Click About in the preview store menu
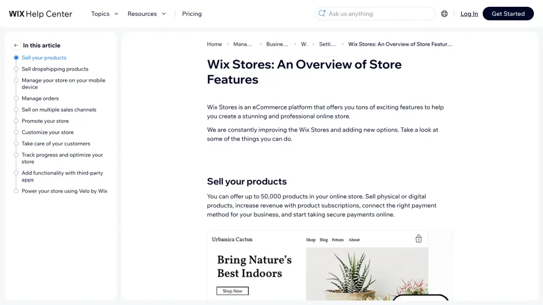The width and height of the screenshot is (543, 305). 354,240
